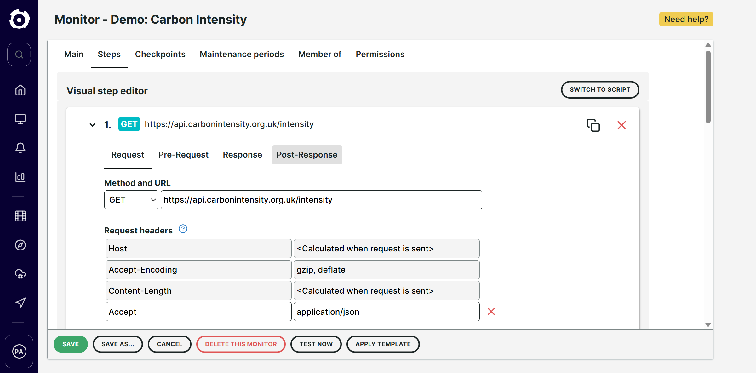The width and height of the screenshot is (756, 373).
Task: Click the Switch to Script button
Action: click(600, 90)
